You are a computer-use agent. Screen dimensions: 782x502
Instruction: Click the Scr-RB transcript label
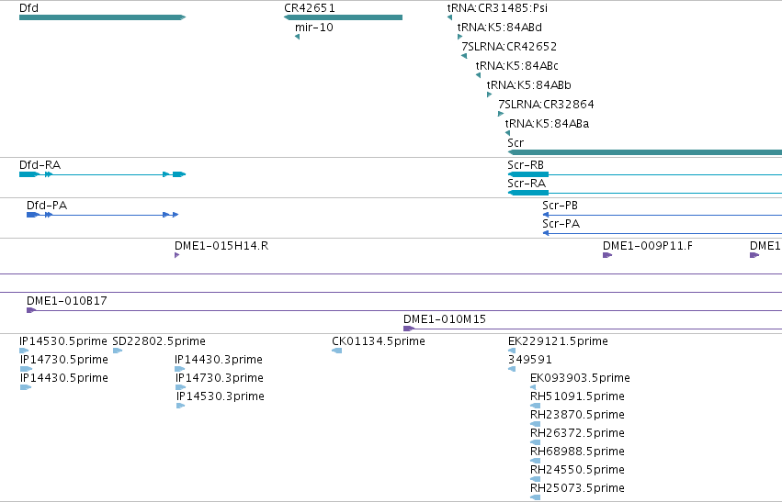coord(526,165)
